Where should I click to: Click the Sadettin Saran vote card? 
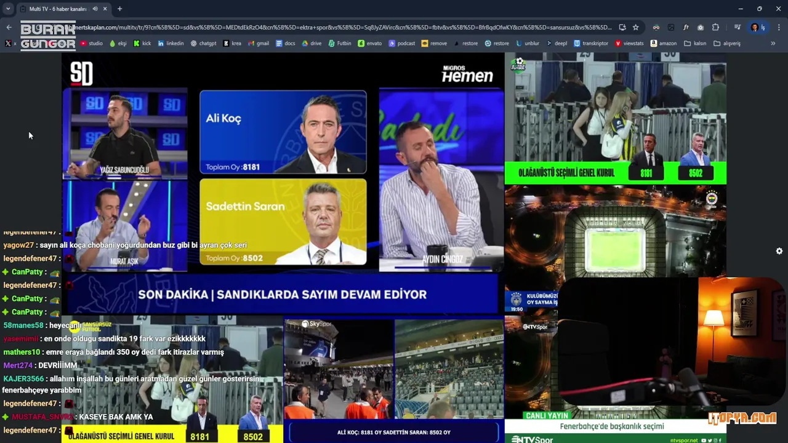click(x=283, y=222)
